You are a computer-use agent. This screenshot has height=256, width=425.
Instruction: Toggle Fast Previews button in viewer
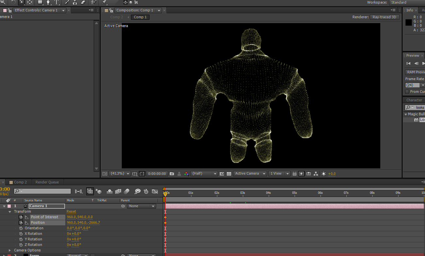301,174
